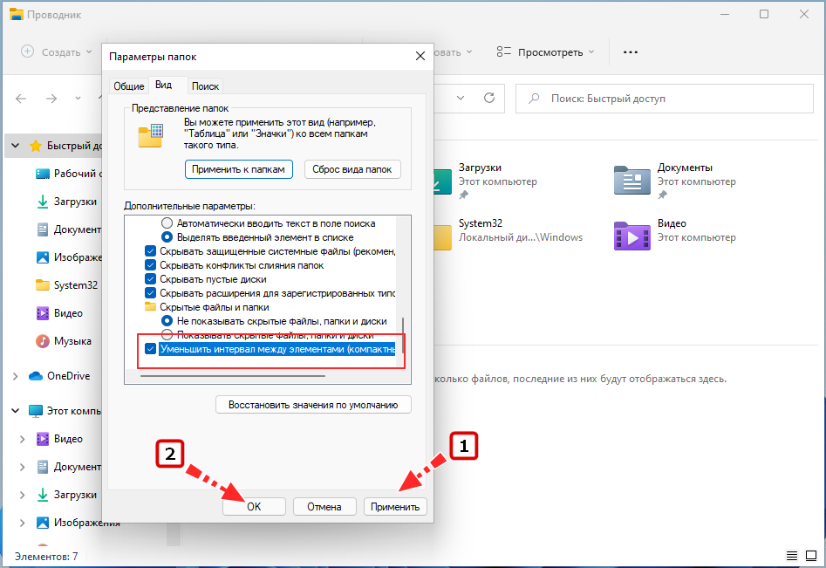Open Загрузки under Quick access sidebar
This screenshot has width=826, height=568.
pos(67,202)
